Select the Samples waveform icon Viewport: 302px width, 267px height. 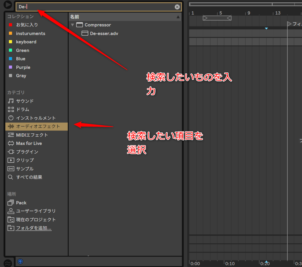(x=11, y=169)
